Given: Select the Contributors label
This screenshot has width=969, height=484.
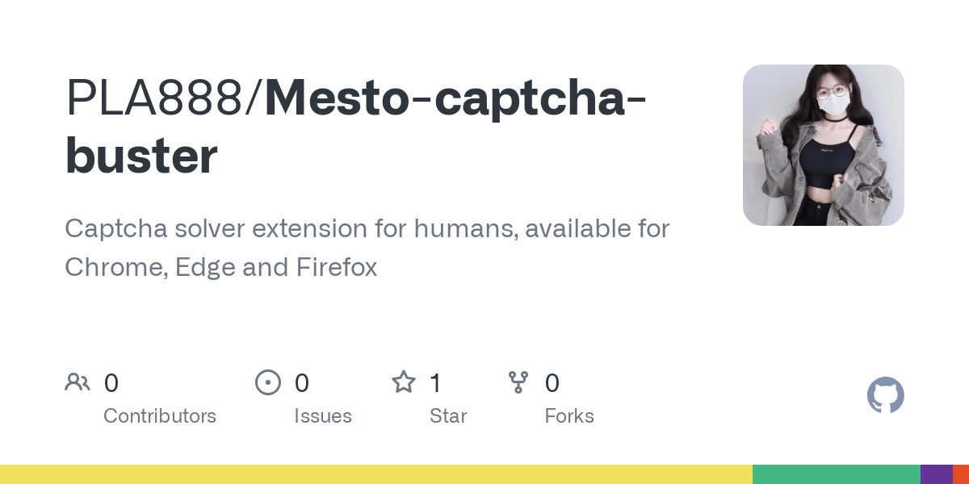Looking at the screenshot, I should pos(160,416).
